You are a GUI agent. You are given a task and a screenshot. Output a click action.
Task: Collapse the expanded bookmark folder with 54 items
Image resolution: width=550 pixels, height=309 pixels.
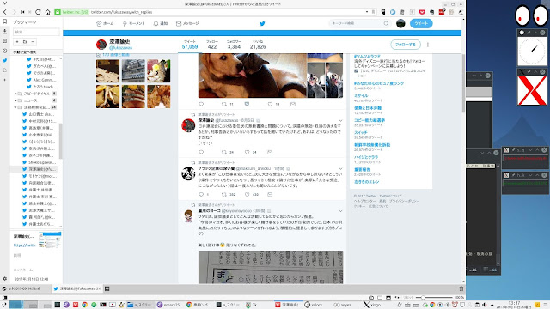click(15, 107)
